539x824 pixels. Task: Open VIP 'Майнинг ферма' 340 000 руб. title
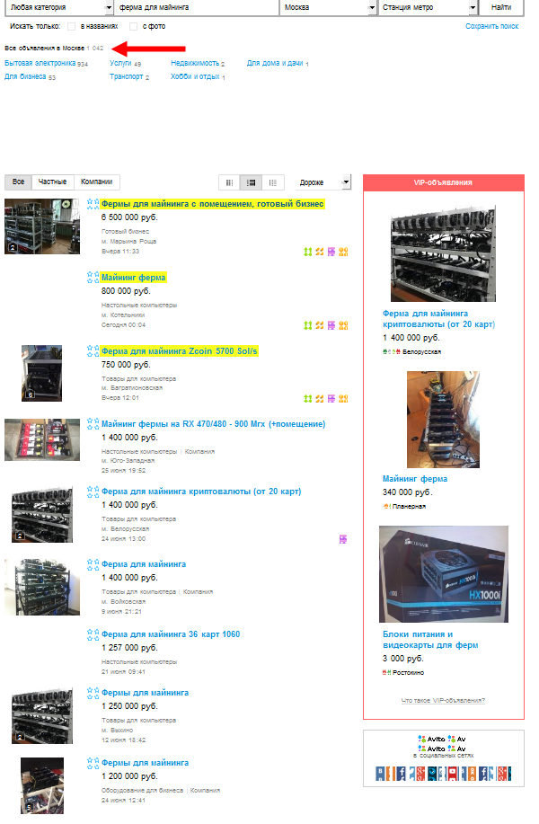coord(415,479)
